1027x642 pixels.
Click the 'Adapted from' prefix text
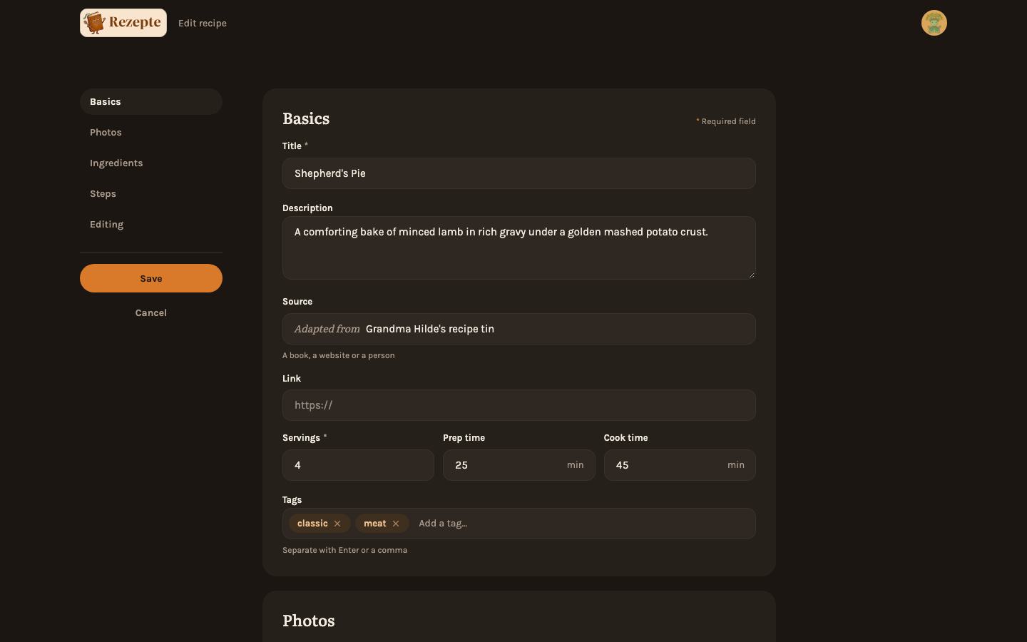(x=327, y=329)
